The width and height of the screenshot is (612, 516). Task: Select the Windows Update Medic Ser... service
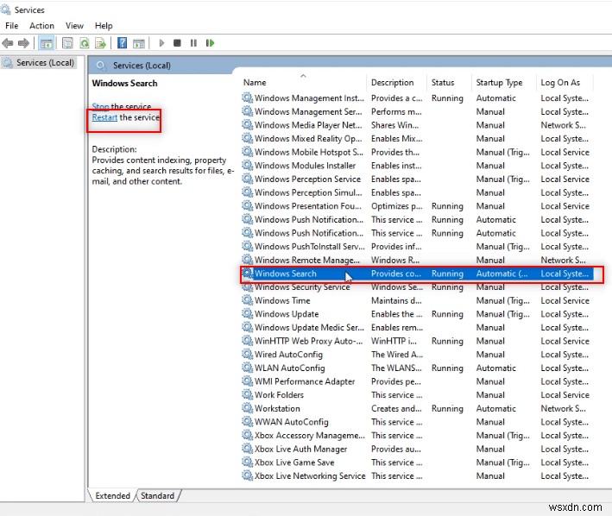[x=417, y=327]
